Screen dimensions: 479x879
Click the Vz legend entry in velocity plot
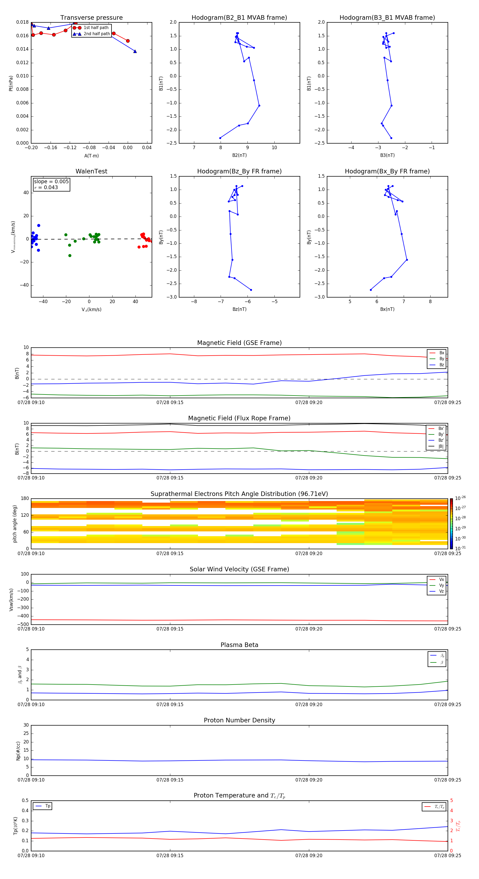click(437, 591)
